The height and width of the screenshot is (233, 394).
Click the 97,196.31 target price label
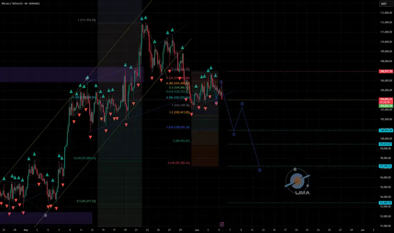pos(386,166)
